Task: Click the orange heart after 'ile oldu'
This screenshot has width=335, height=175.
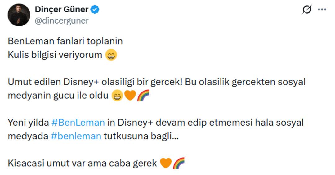Action: click(x=130, y=96)
